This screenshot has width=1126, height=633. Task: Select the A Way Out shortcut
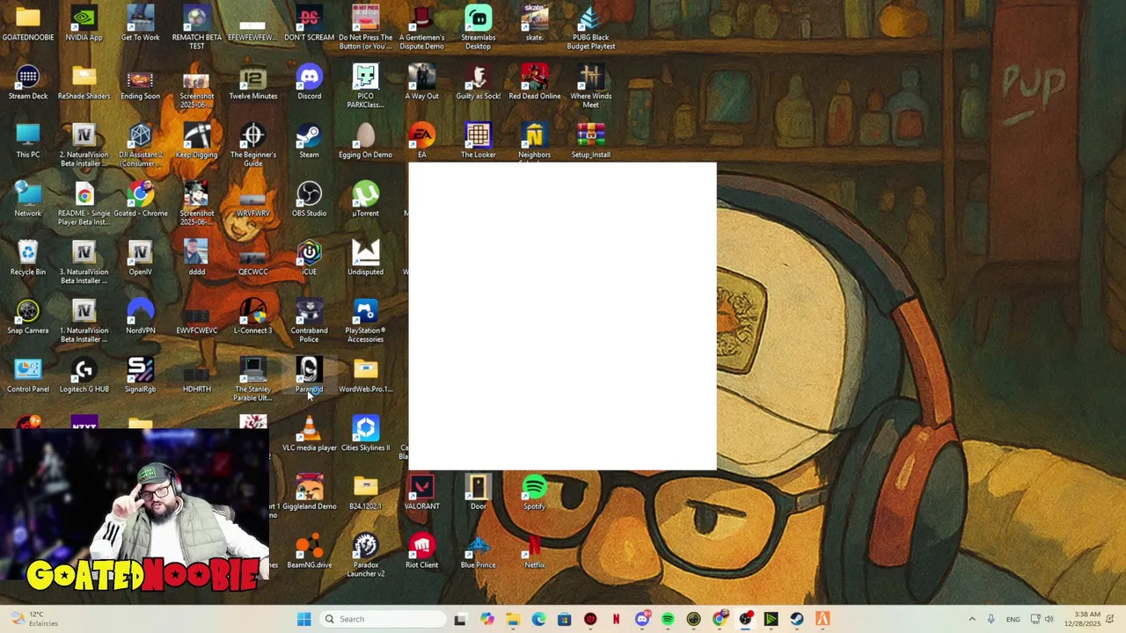pyautogui.click(x=421, y=83)
